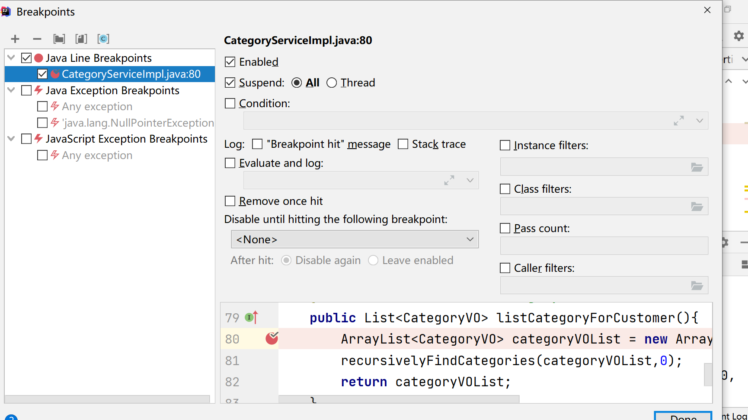Toggle Java Line Breakpoints group checkbox
The image size is (748, 420).
point(26,58)
